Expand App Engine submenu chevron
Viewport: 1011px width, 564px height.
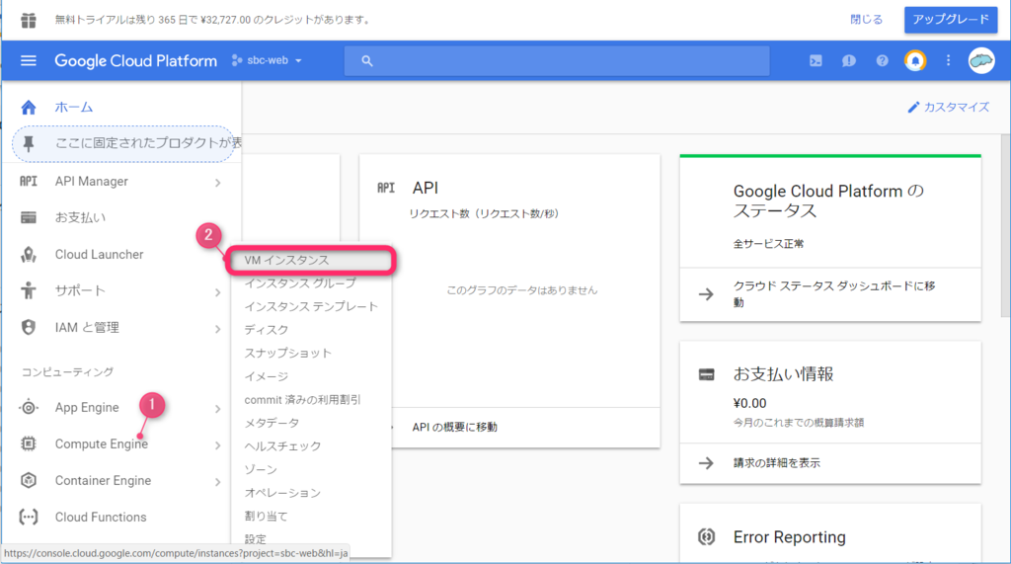pyautogui.click(x=218, y=409)
